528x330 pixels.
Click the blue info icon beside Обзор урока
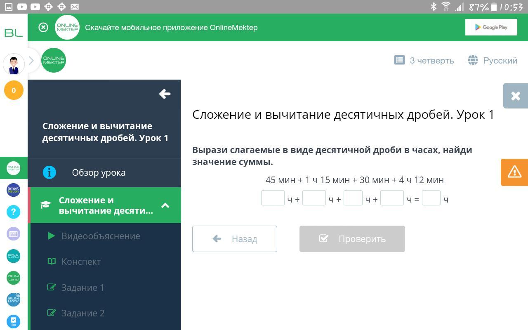pyautogui.click(x=49, y=172)
